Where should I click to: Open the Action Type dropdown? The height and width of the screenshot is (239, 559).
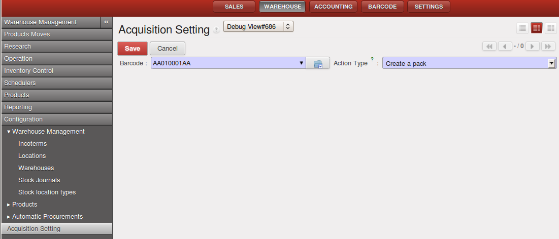coord(551,63)
